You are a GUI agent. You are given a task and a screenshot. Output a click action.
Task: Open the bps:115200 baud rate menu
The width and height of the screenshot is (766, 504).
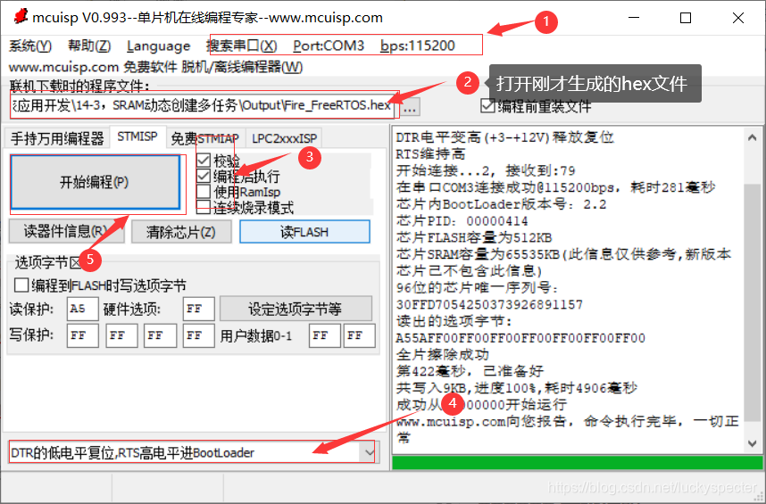(x=418, y=45)
